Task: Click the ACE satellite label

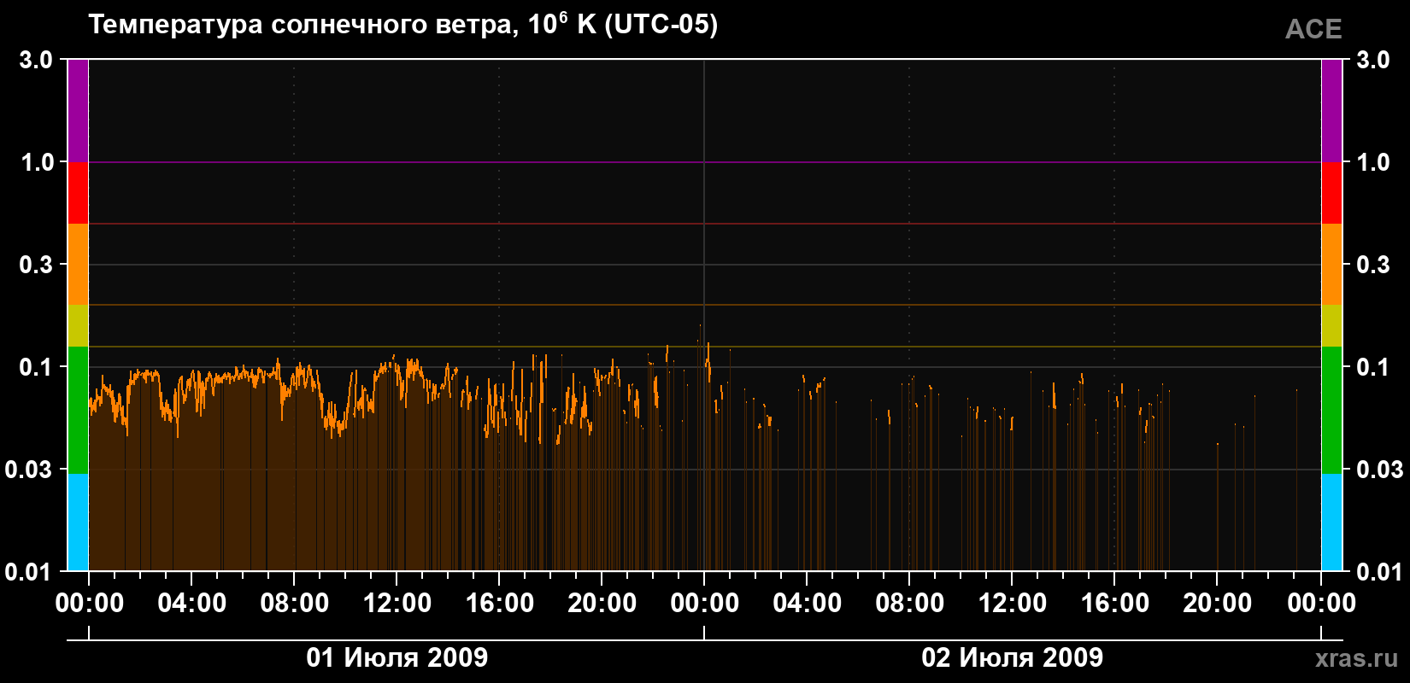Action: click(x=1313, y=29)
